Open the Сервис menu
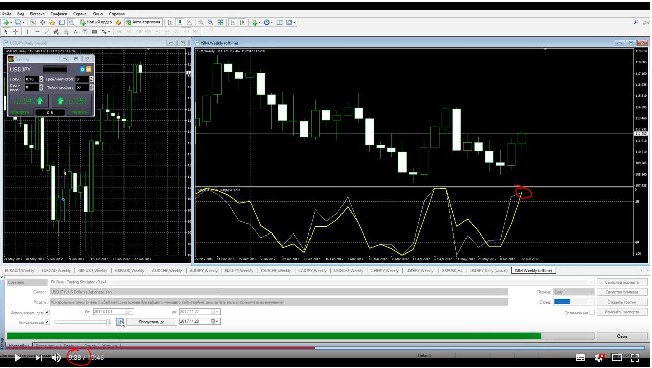 tap(79, 14)
